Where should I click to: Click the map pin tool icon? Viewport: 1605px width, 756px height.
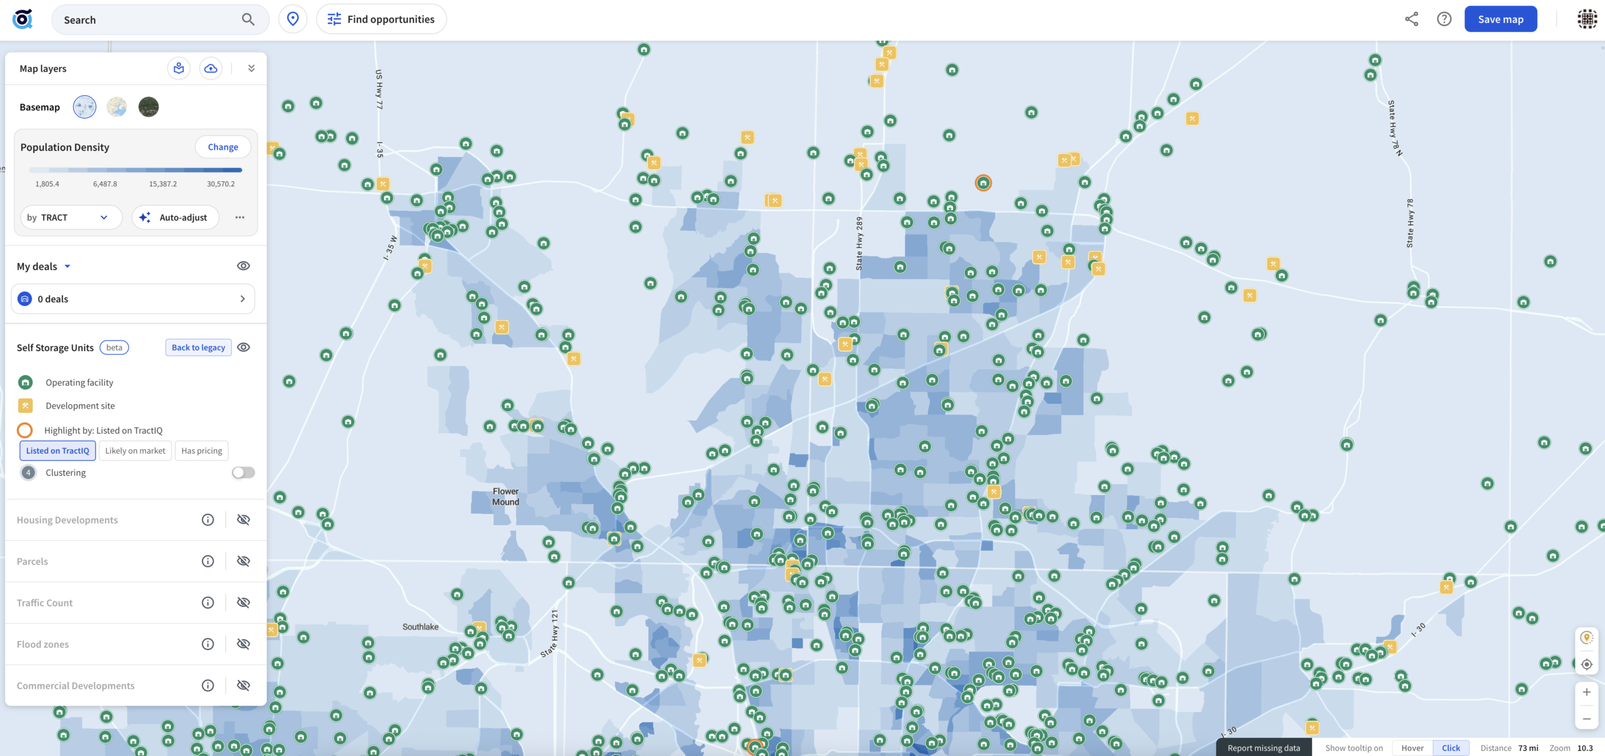(1587, 638)
